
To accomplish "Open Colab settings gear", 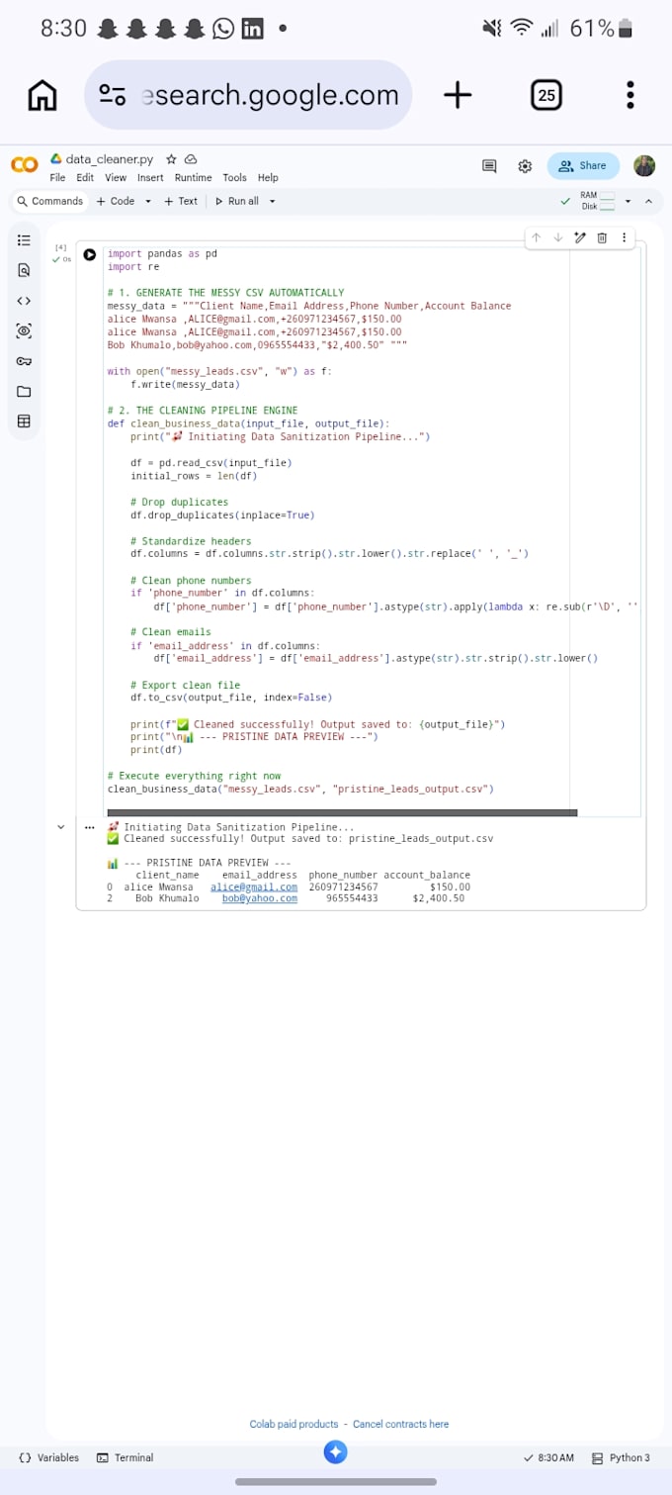I will 525,166.
